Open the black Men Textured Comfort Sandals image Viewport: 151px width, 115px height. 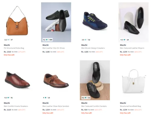tap(95, 80)
